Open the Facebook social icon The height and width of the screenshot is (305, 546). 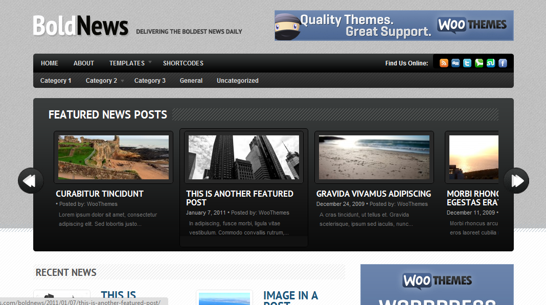click(x=502, y=63)
